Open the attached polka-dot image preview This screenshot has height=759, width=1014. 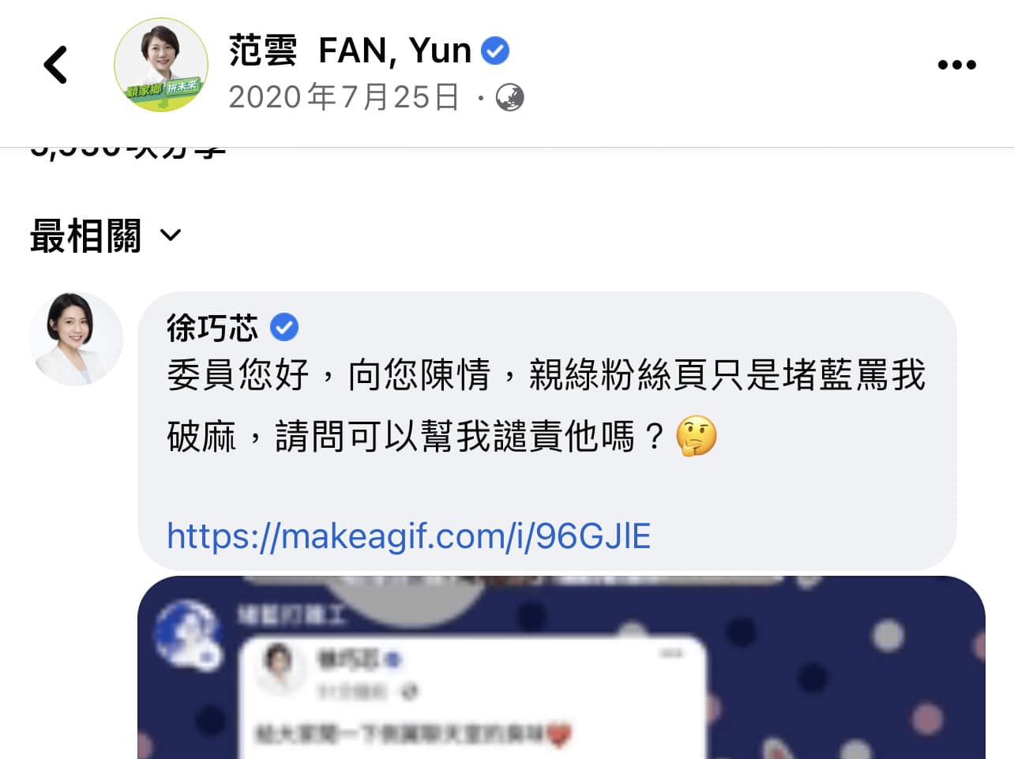(x=561, y=667)
